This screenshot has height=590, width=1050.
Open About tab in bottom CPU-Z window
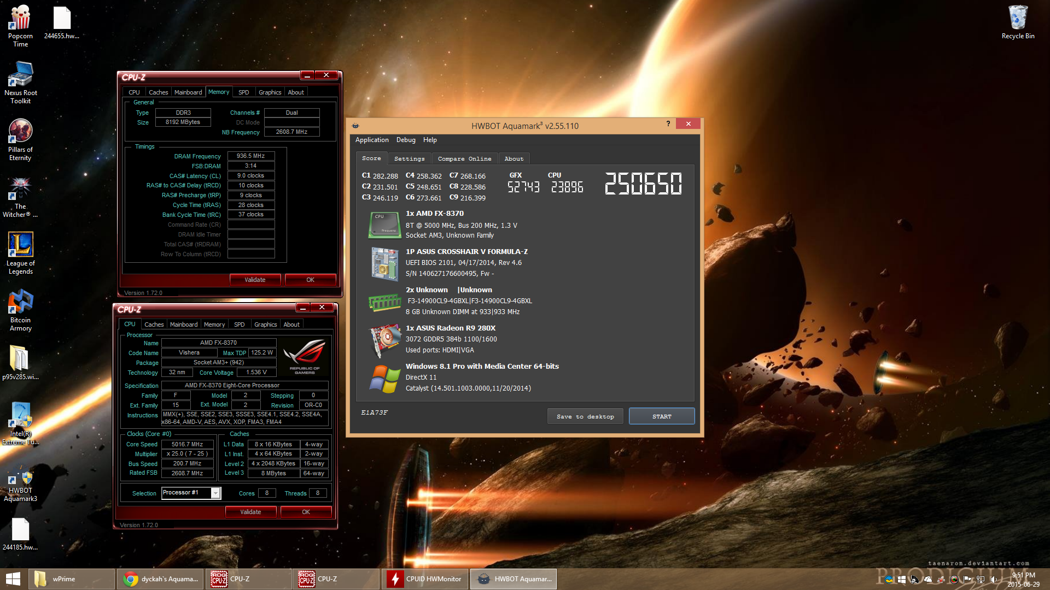(291, 324)
